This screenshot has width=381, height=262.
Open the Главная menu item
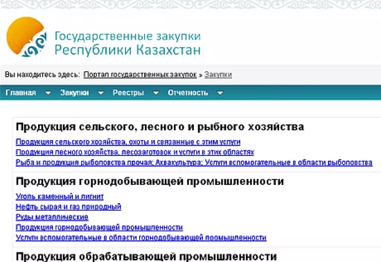click(x=21, y=93)
